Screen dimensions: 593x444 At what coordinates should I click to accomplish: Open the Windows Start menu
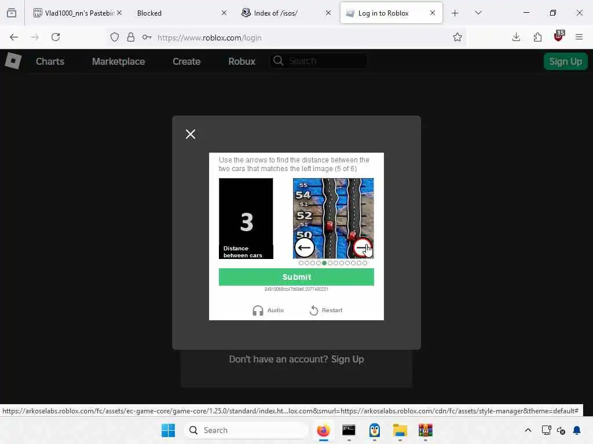169,430
